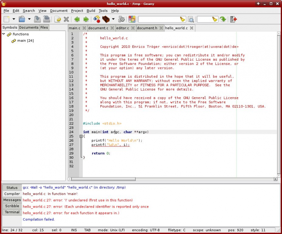Close the main.c tab
The image size is (282, 234).
(84, 28)
